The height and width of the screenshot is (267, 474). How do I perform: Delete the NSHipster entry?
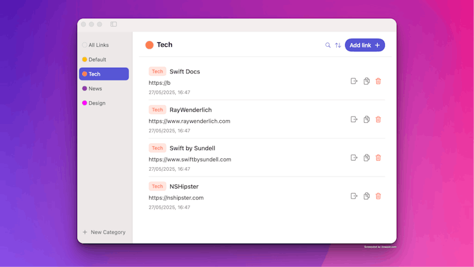click(378, 196)
